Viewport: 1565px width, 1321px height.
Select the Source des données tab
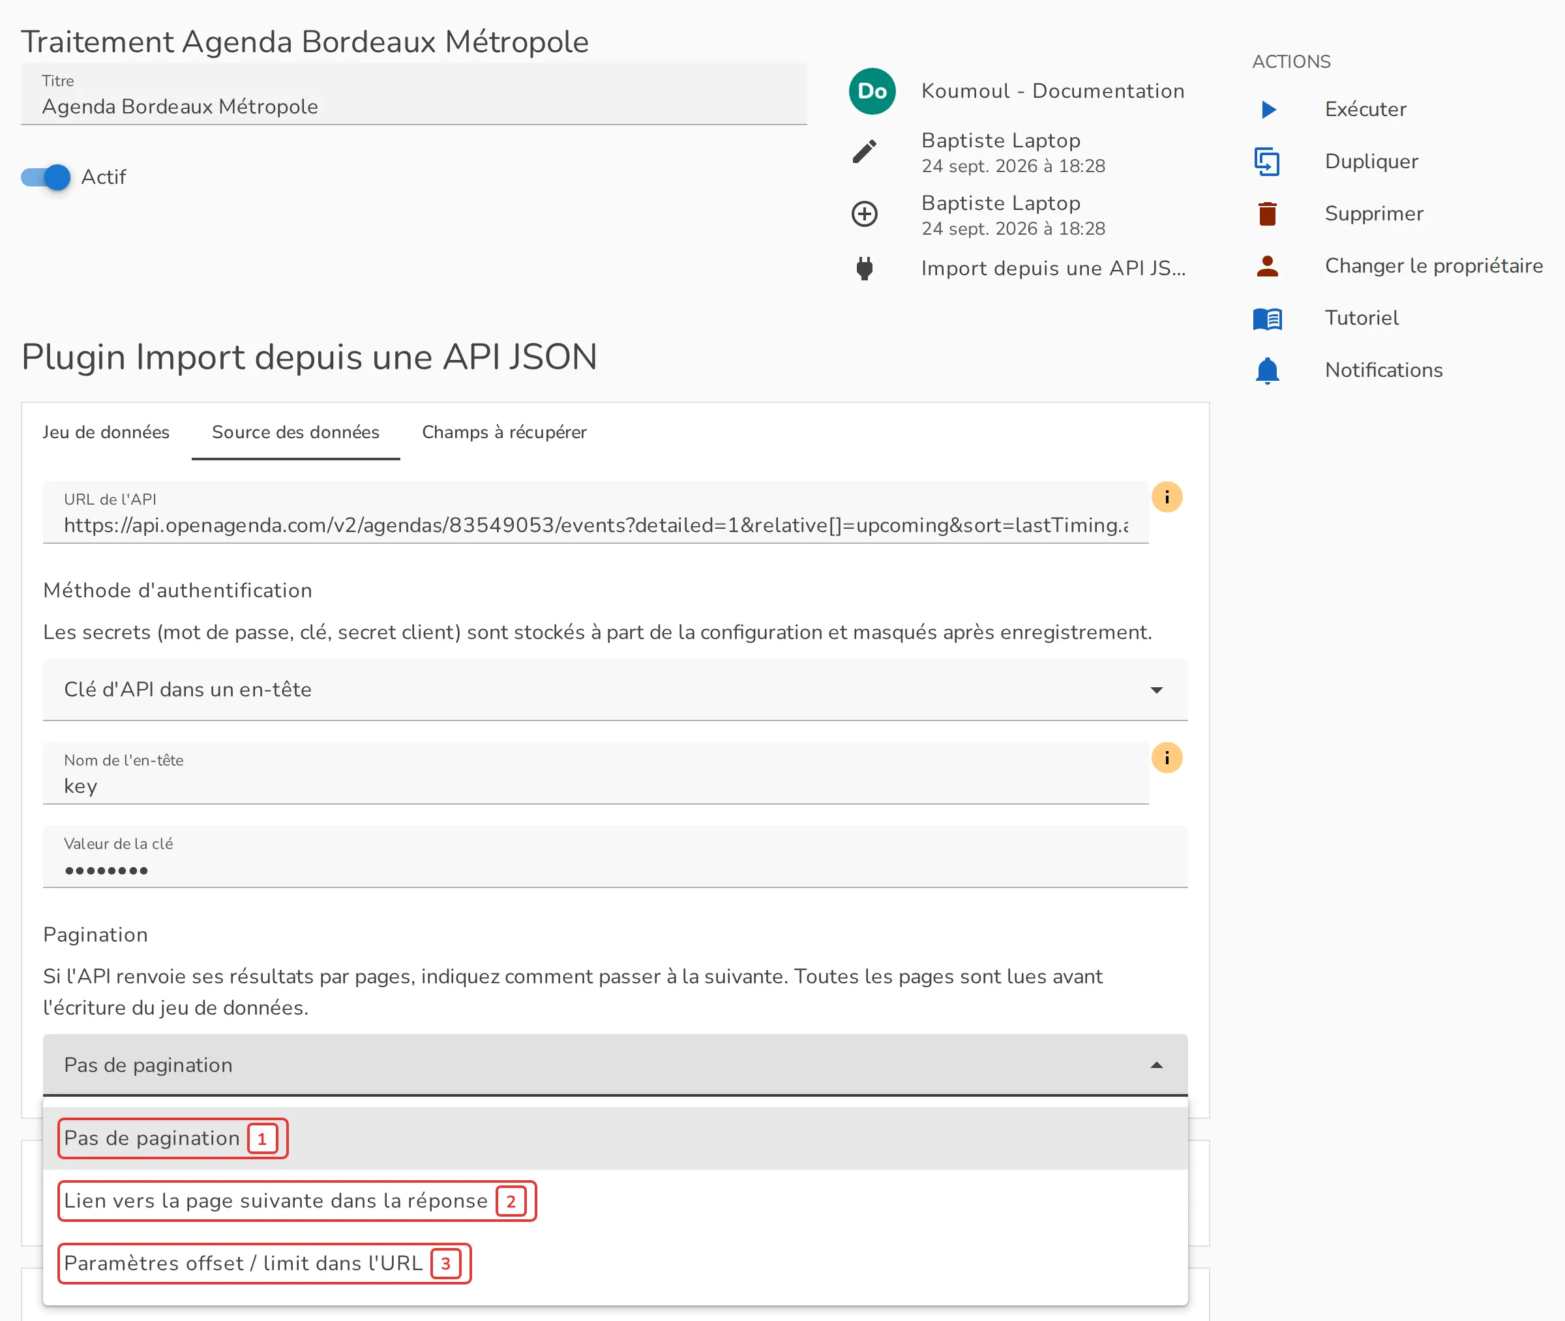click(296, 432)
